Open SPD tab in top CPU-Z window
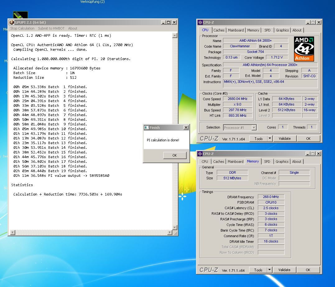The image size is (335, 287). 267,30
